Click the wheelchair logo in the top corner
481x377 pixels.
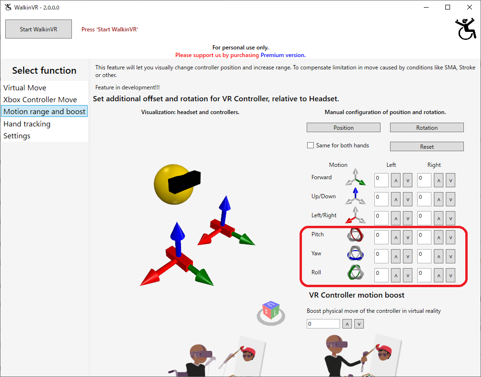click(x=466, y=29)
